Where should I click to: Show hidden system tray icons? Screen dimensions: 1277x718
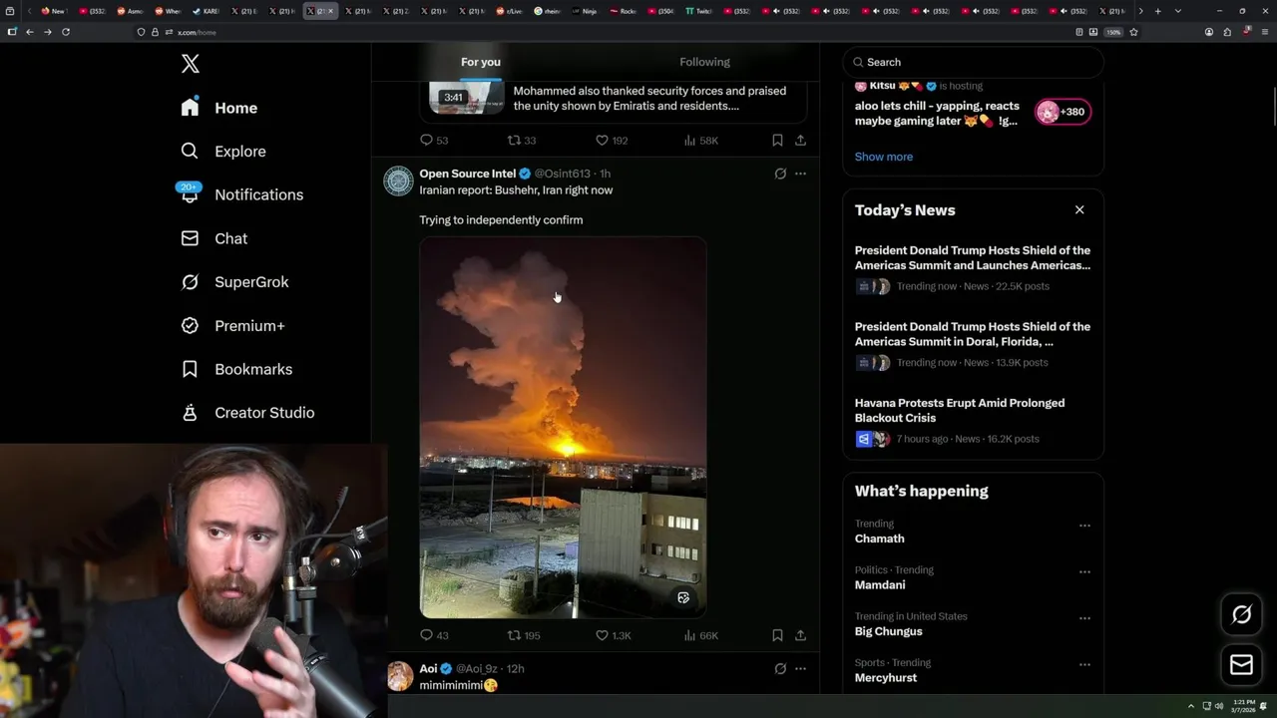pos(1190,706)
